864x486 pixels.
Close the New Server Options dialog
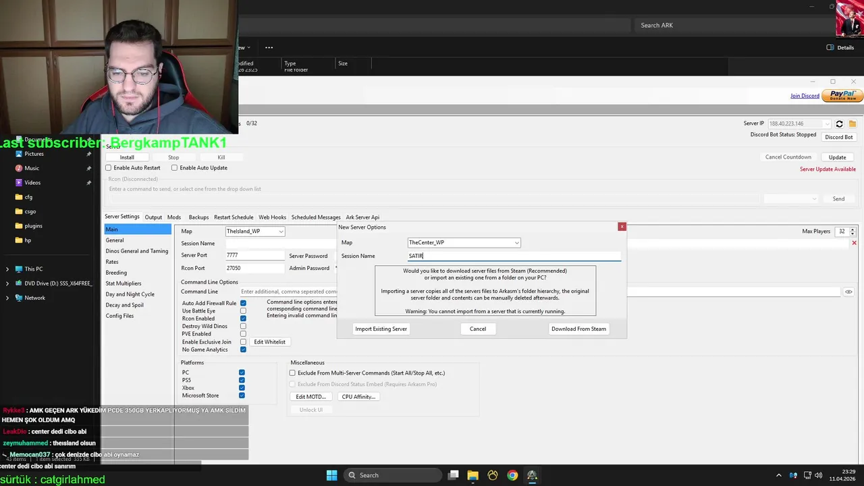point(622,227)
